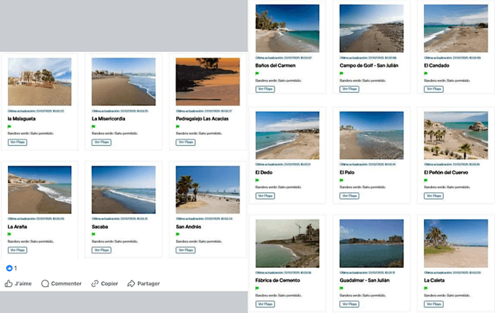
Task: Click the Commenter speech bubble icon
Action: [x=45, y=284]
